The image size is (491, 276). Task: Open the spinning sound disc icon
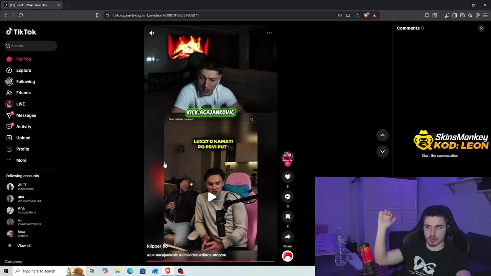pos(288,256)
